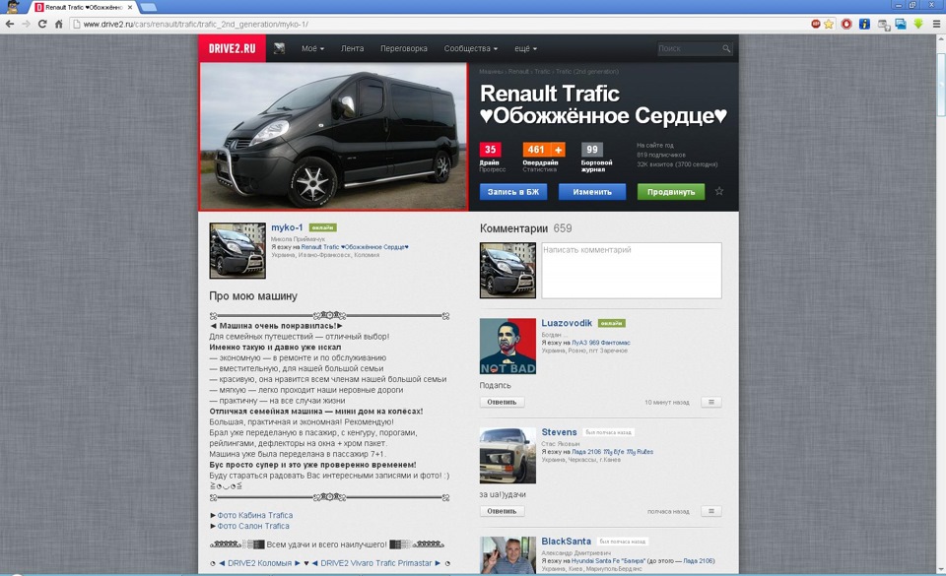
Task: Reply to Stevens' comment with 'Ответить'
Action: click(502, 511)
